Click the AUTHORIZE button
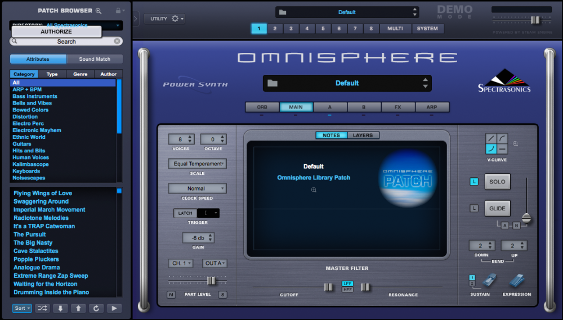This screenshot has width=563, height=320. point(56,31)
